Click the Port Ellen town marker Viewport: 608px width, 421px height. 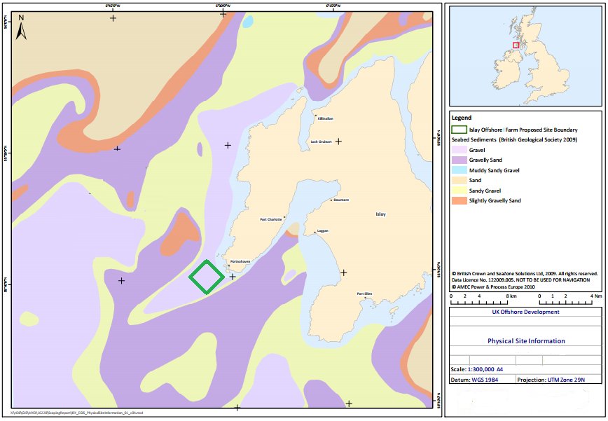click(365, 294)
